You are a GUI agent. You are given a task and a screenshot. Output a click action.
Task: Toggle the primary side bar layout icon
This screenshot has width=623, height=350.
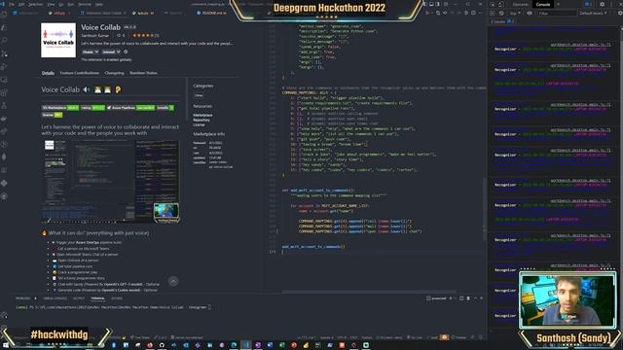[x=424, y=4]
